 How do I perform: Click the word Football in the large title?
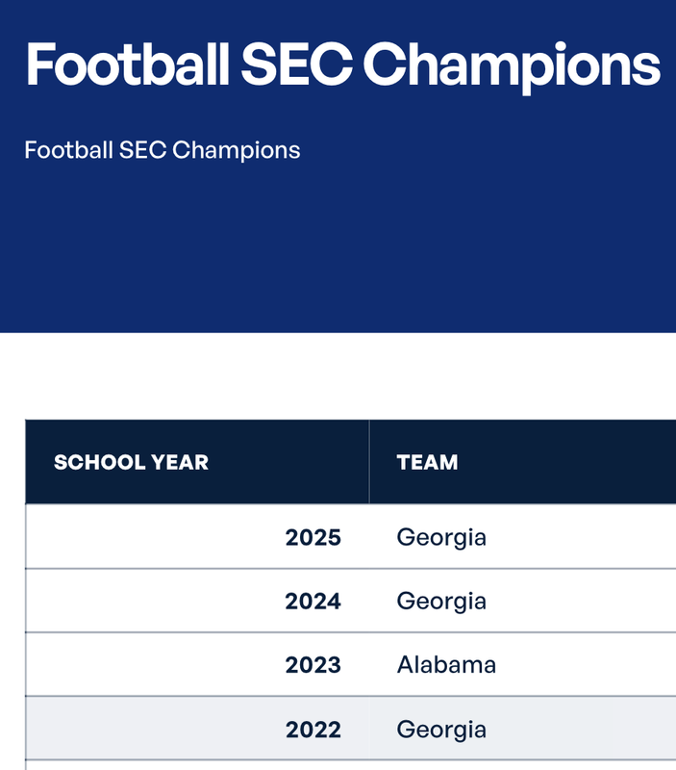coord(128,64)
